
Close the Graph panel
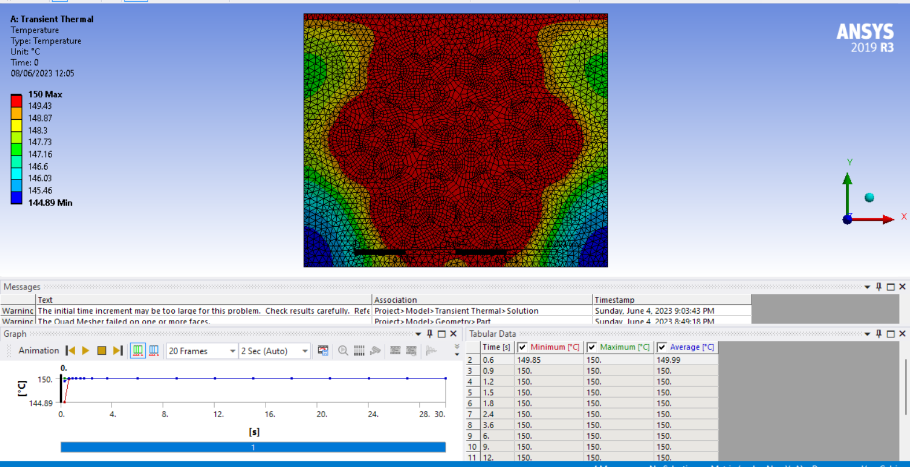pyautogui.click(x=454, y=334)
